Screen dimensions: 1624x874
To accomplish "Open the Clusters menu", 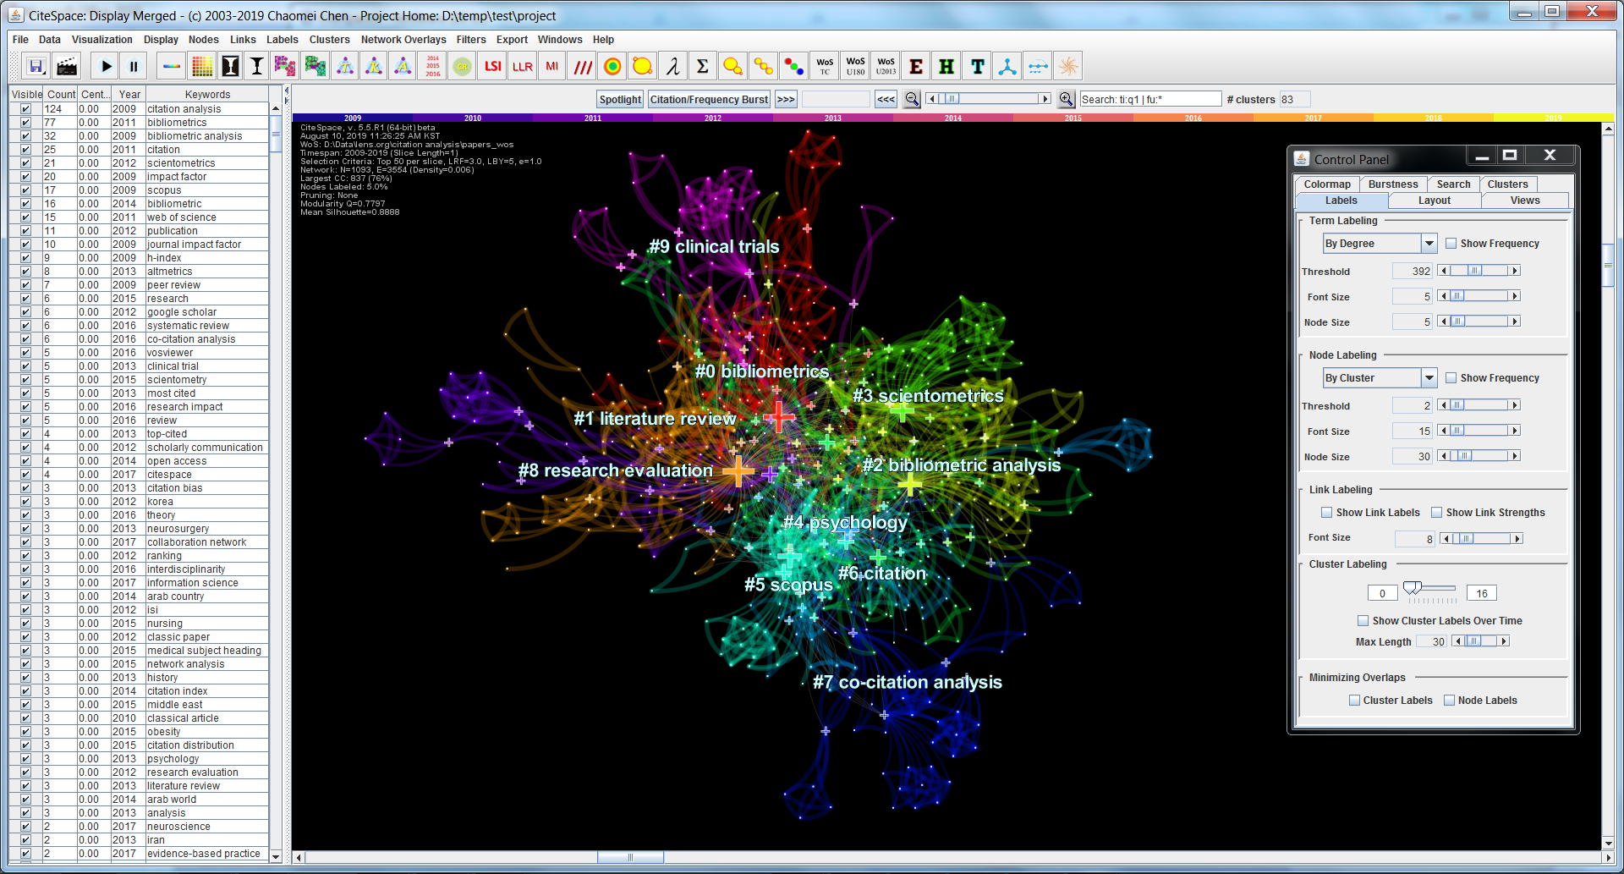I will pos(329,40).
